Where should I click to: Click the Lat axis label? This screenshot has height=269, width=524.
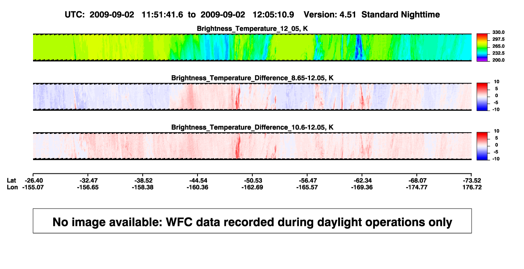click(12, 180)
